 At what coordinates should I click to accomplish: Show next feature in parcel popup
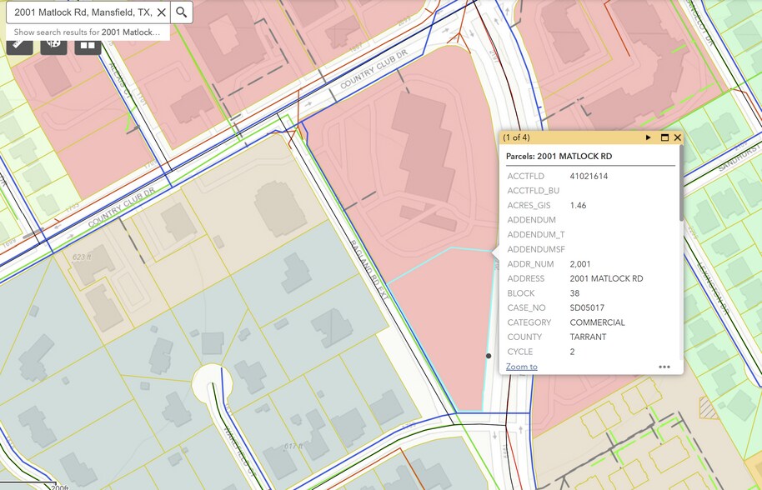(649, 137)
